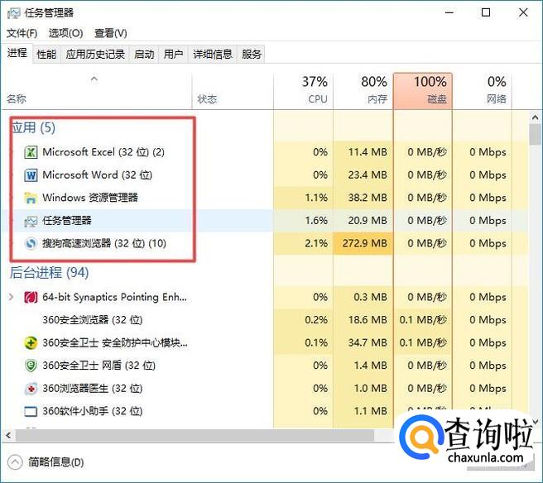543x483 pixels.
Task: Select the Windows 资源管理器 row
Action: click(265, 198)
